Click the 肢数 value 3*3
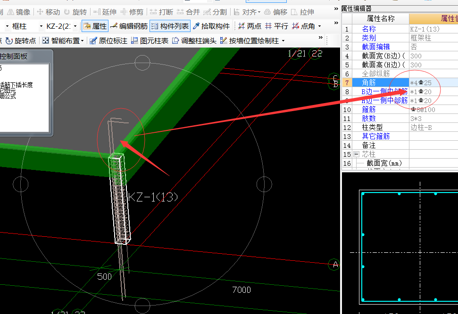This screenshot has width=458, height=314. 433,118
